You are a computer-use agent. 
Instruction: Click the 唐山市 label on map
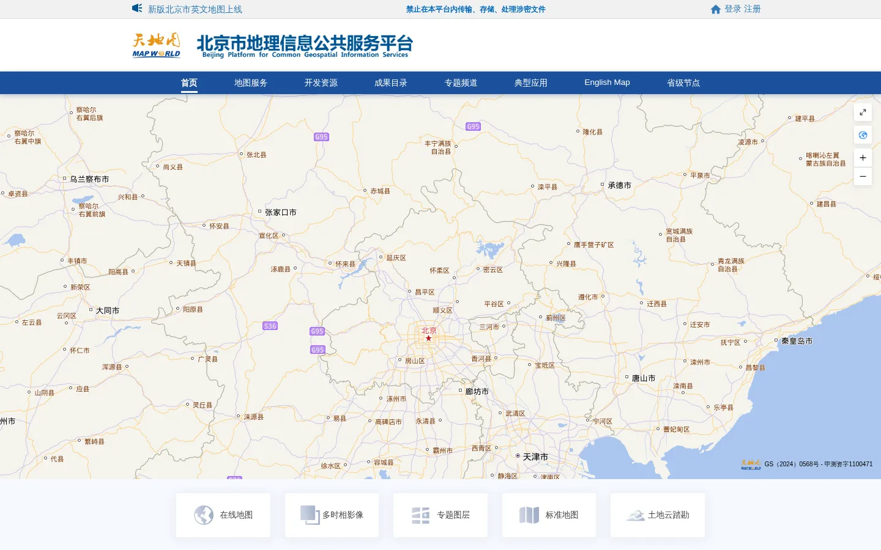coord(644,378)
